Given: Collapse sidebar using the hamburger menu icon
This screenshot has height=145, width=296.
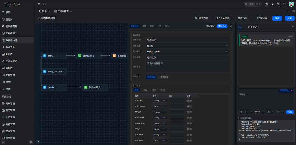Looking at the screenshot, I should pos(39,4).
